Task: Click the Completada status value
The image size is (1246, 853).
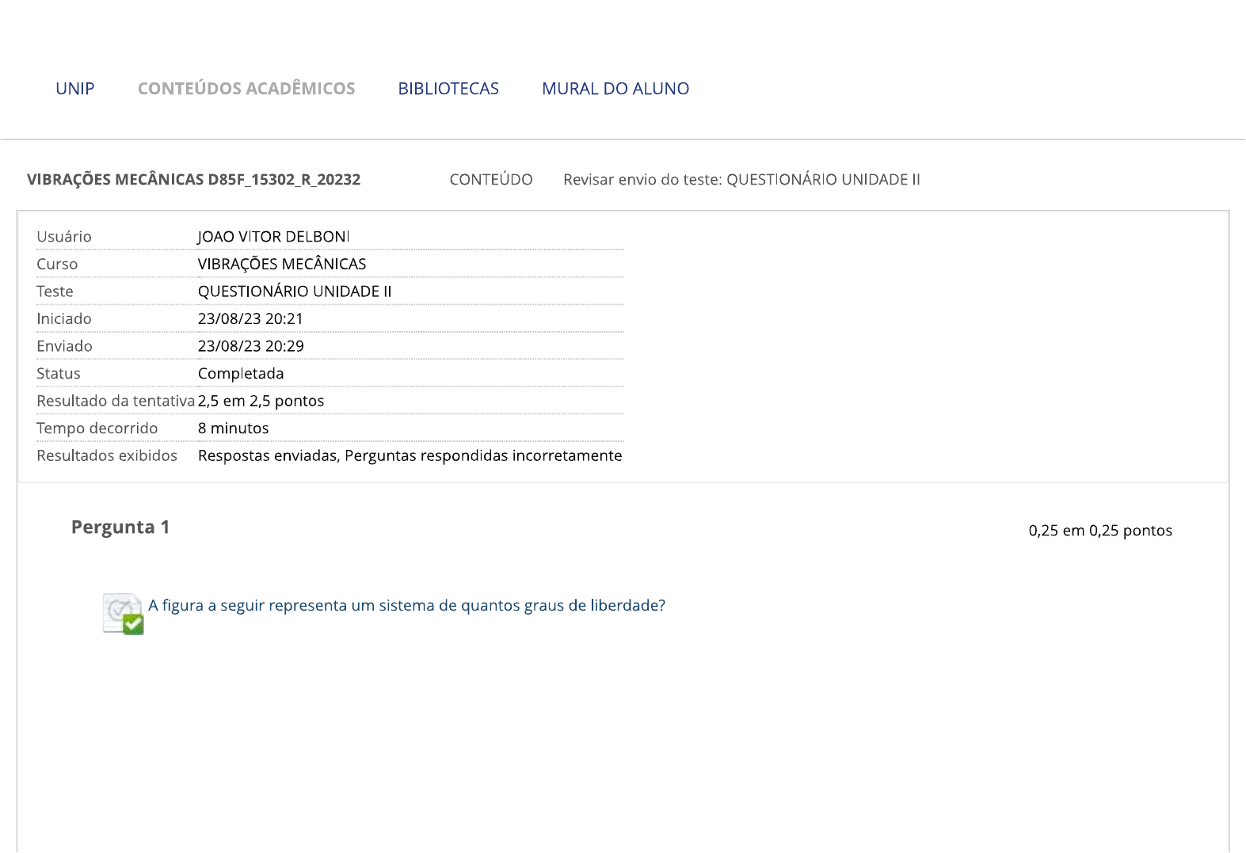Action: pos(241,374)
